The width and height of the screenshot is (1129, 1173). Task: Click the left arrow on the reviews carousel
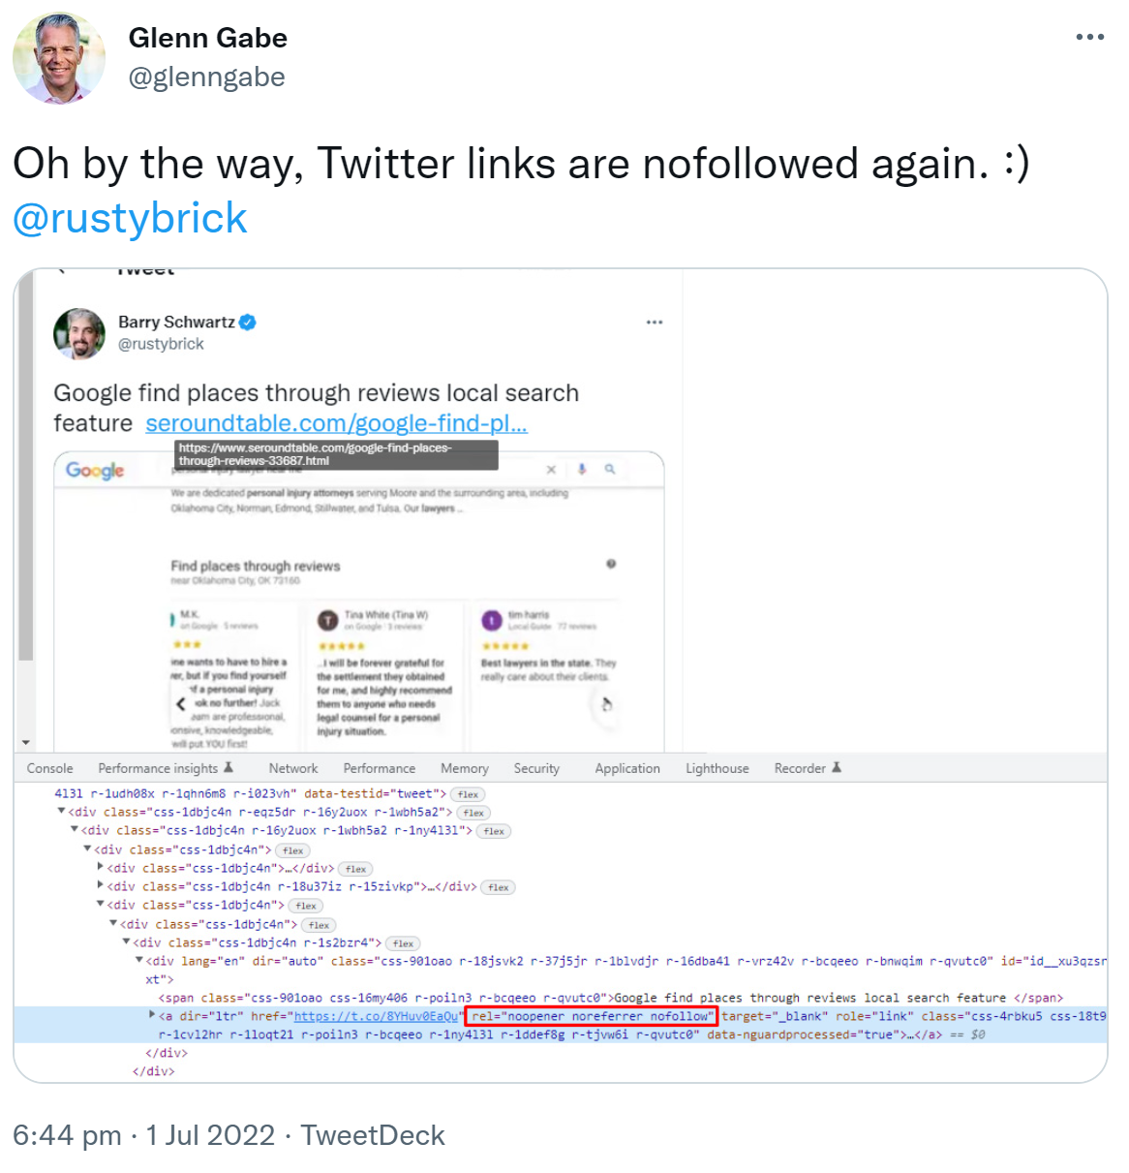[x=181, y=702]
